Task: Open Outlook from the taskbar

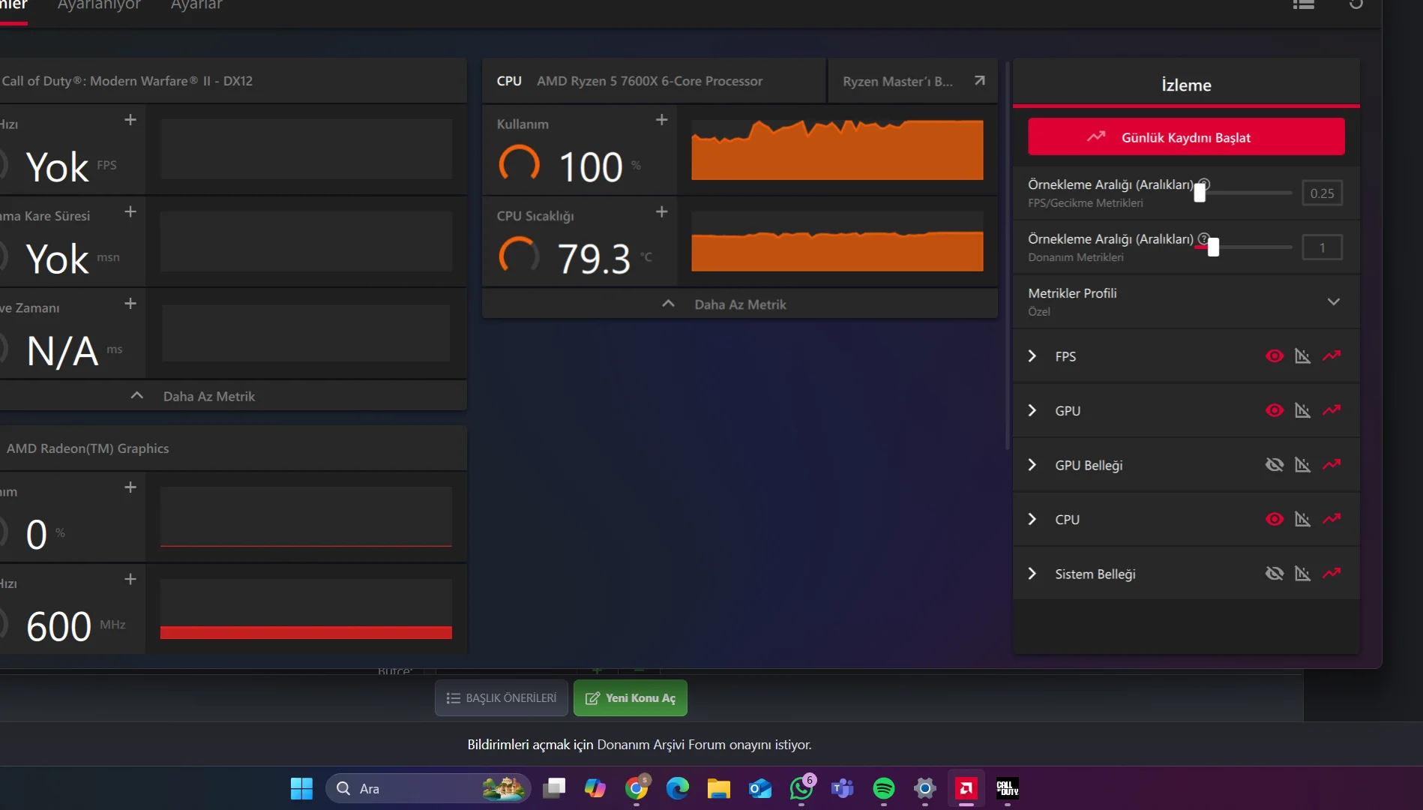Action: pos(760,788)
